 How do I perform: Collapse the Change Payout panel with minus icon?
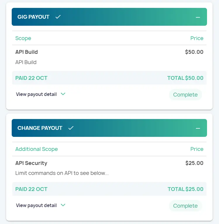point(198,128)
